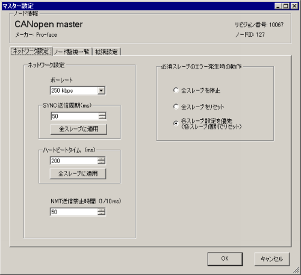Click the キャンセル button
The image size is (301, 275).
(272, 259)
